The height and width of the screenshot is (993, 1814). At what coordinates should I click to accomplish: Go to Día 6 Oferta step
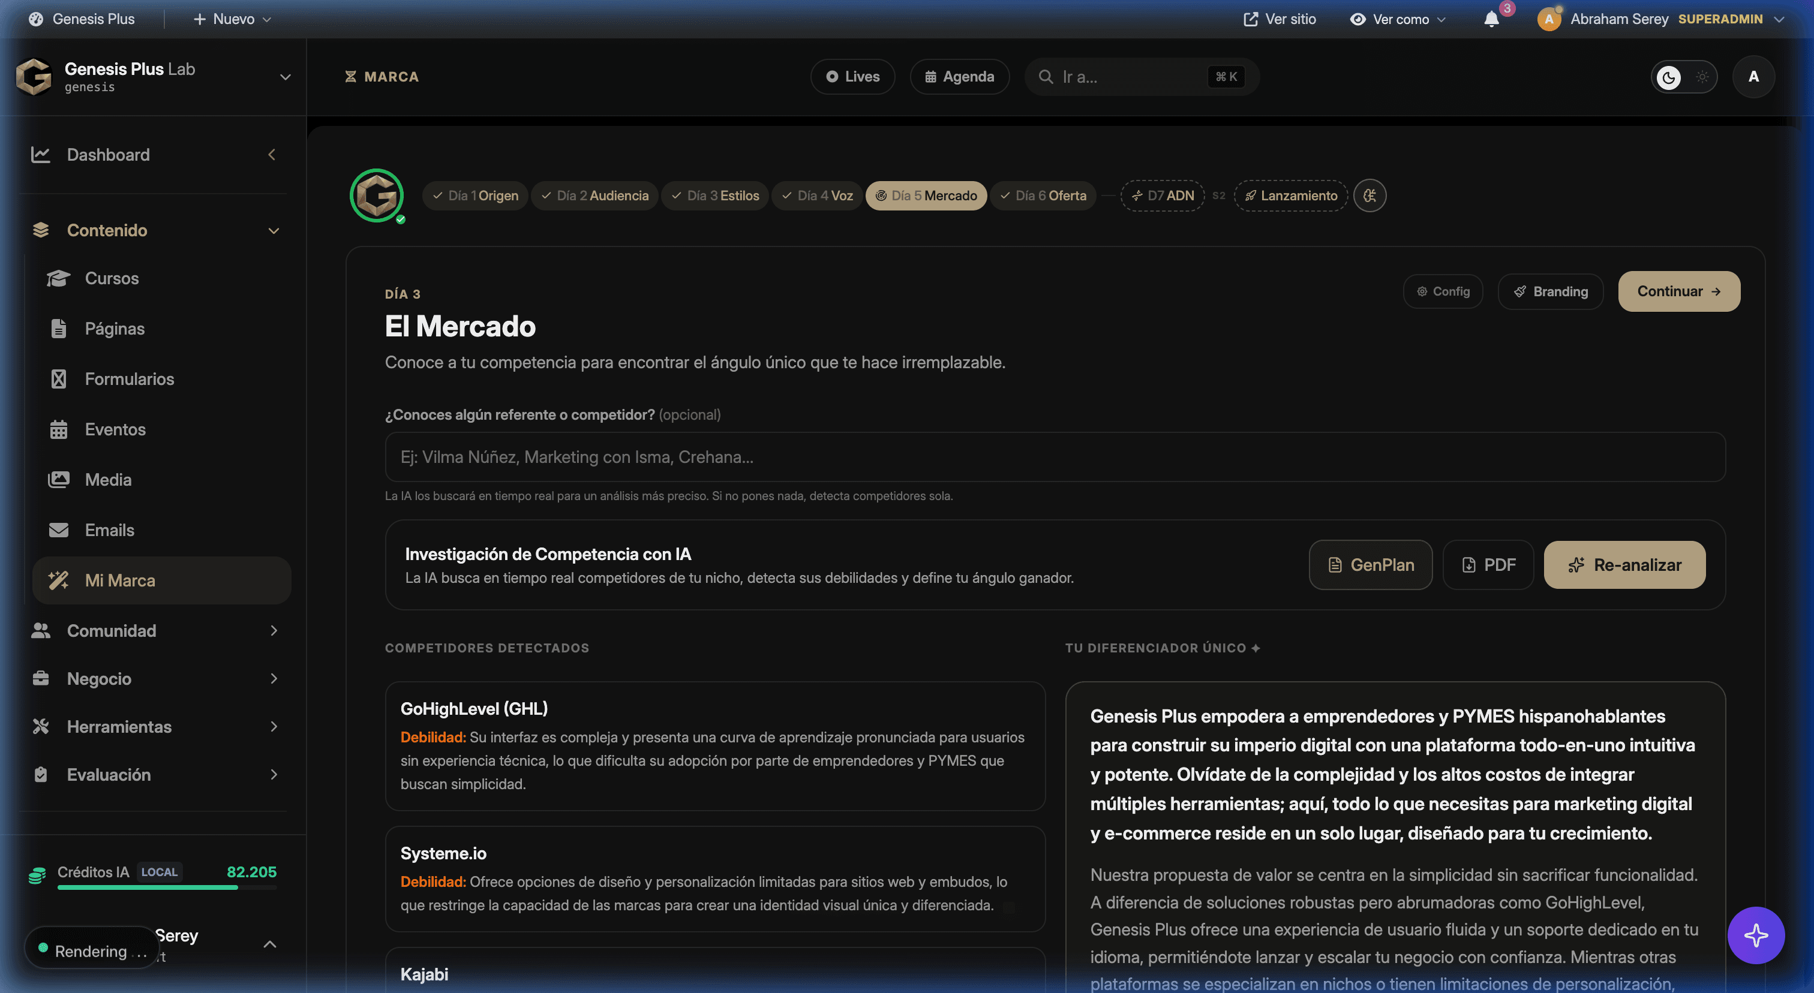point(1043,195)
